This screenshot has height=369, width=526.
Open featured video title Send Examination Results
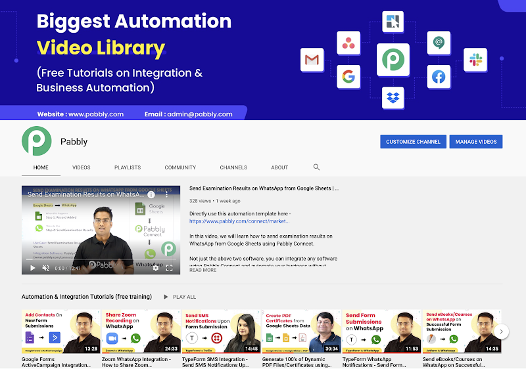(x=264, y=188)
